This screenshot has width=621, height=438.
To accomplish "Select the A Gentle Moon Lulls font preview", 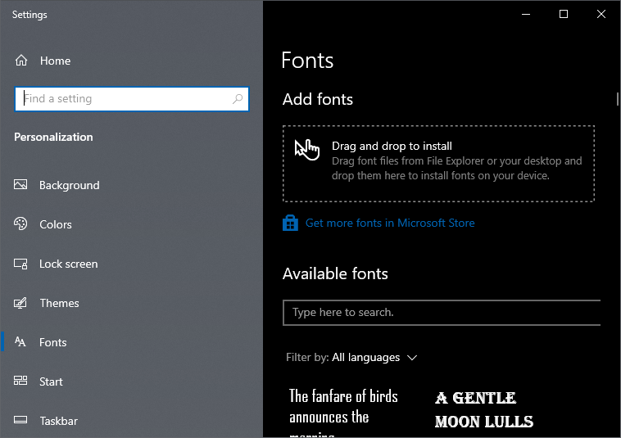I will 483,409.
